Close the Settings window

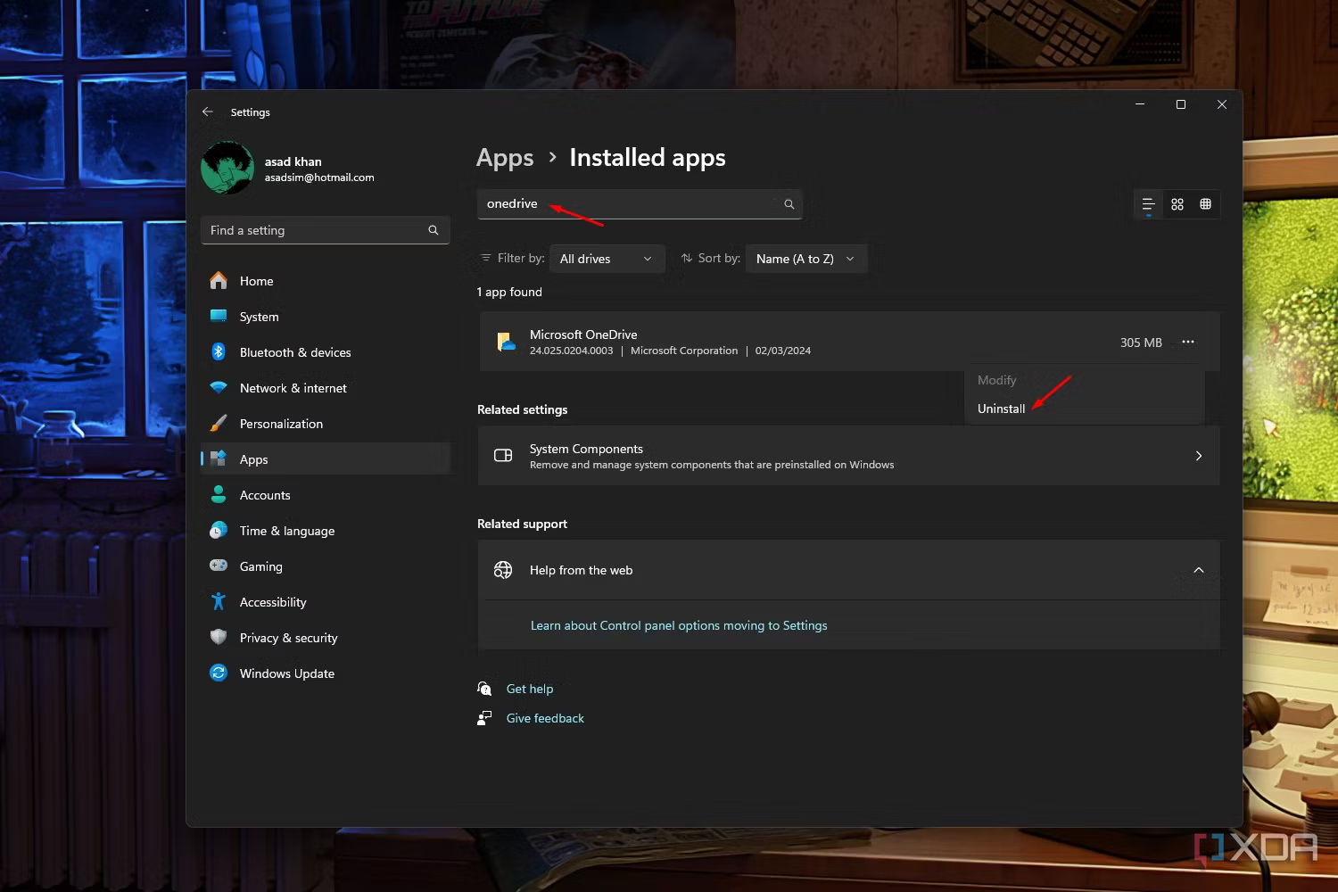(x=1222, y=104)
